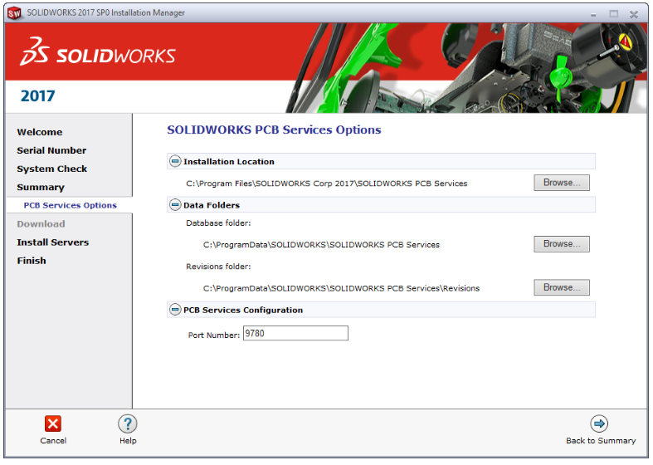Click the SOLIDWORKS logo in the banner

[x=97, y=51]
